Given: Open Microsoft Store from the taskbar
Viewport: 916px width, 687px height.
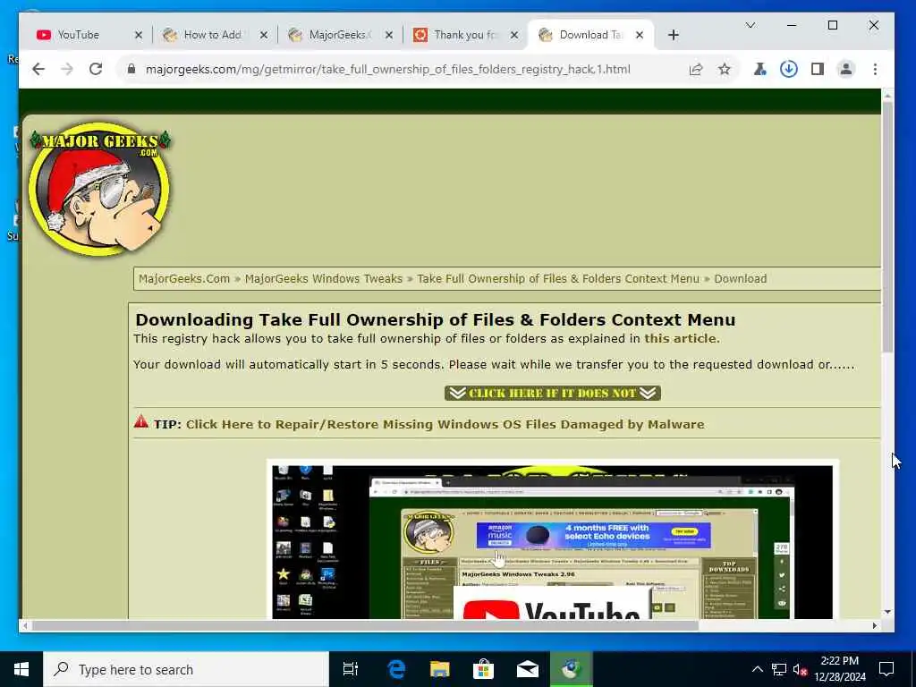Looking at the screenshot, I should tap(483, 669).
